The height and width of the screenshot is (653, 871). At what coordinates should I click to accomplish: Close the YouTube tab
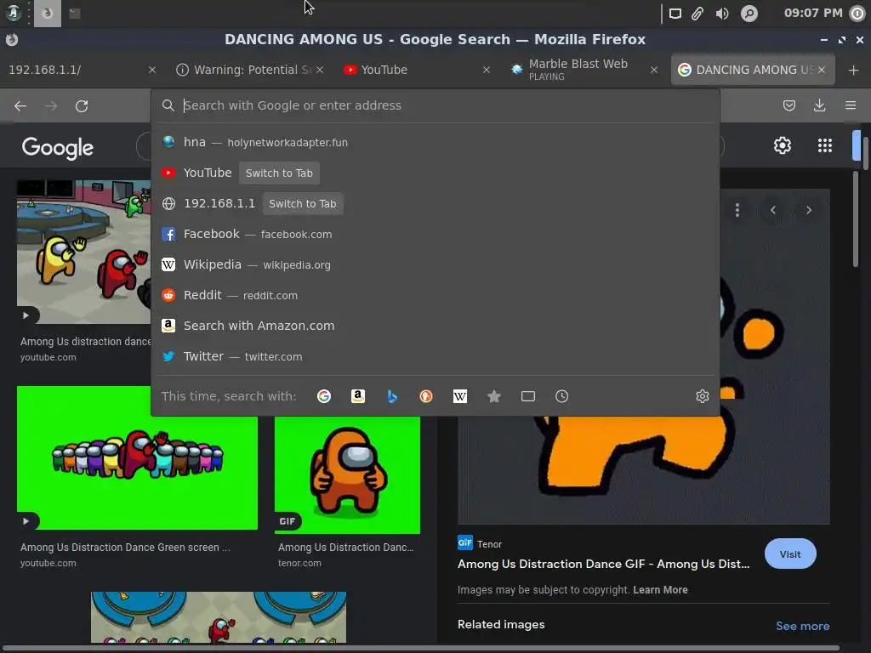pyautogui.click(x=486, y=70)
